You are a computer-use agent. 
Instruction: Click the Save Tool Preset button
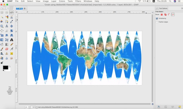point(159,107)
